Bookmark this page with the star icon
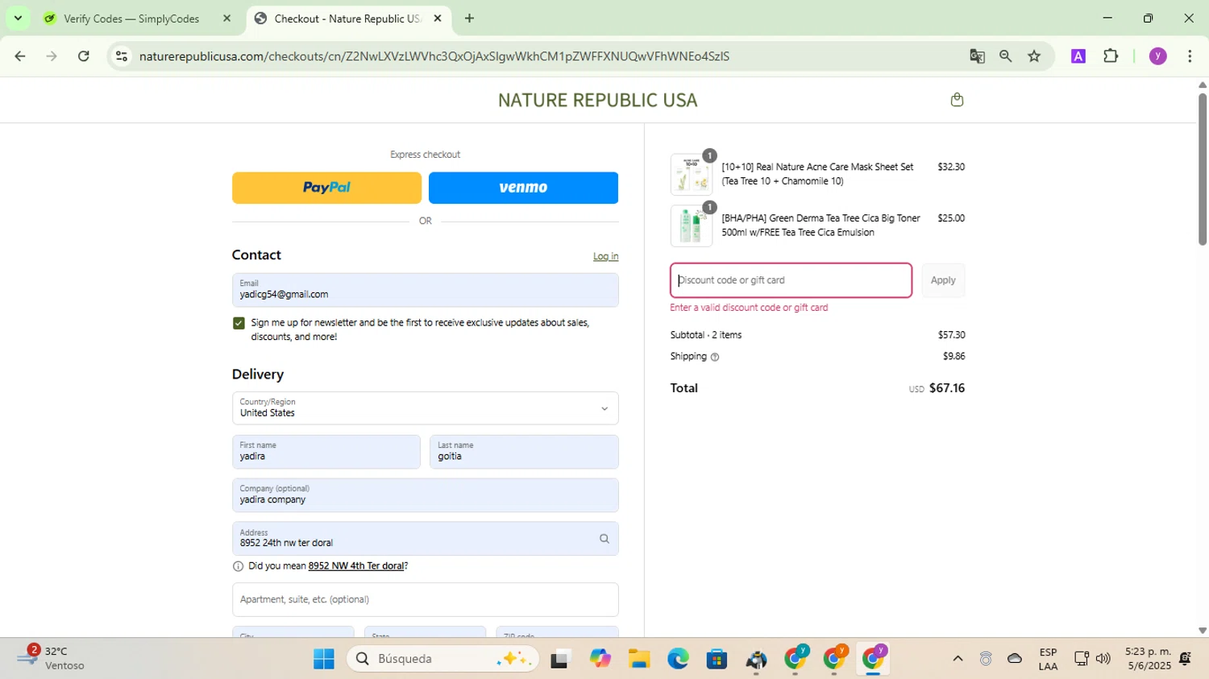Viewport: 1209px width, 679px height. tap(1034, 56)
